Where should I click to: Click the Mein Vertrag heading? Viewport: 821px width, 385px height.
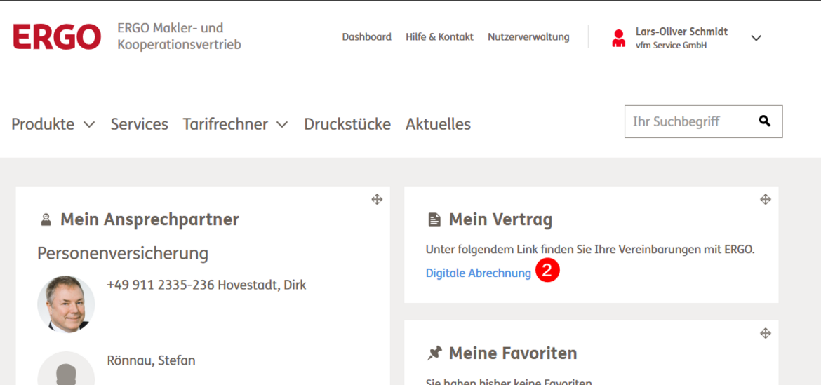pyautogui.click(x=500, y=220)
